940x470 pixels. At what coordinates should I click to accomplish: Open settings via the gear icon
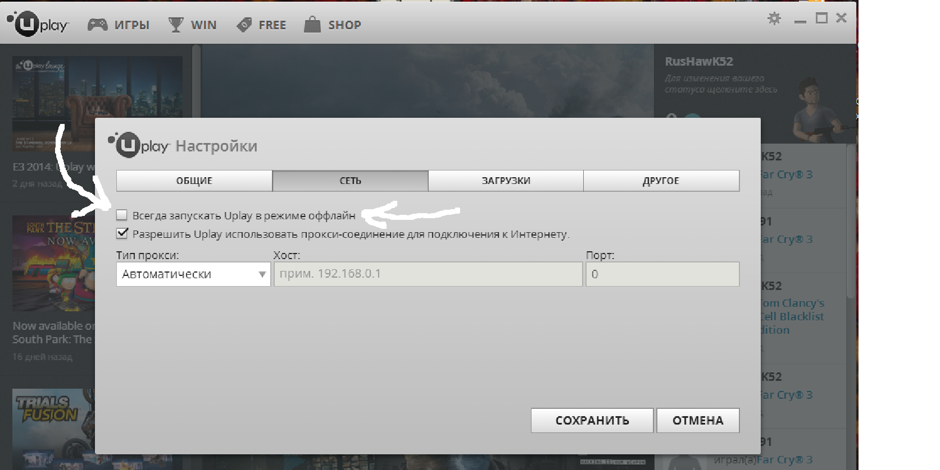click(x=774, y=19)
